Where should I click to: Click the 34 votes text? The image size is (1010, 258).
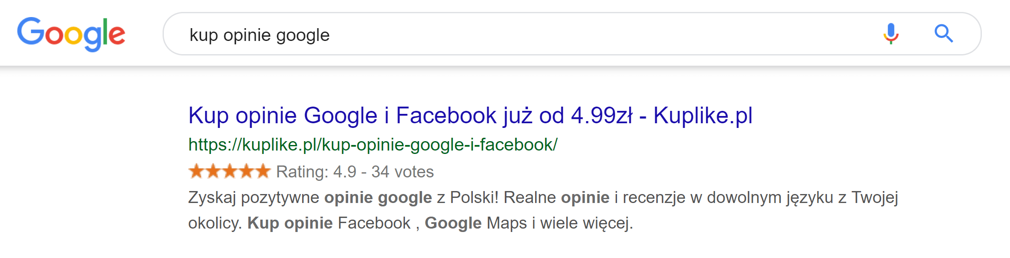(x=402, y=172)
